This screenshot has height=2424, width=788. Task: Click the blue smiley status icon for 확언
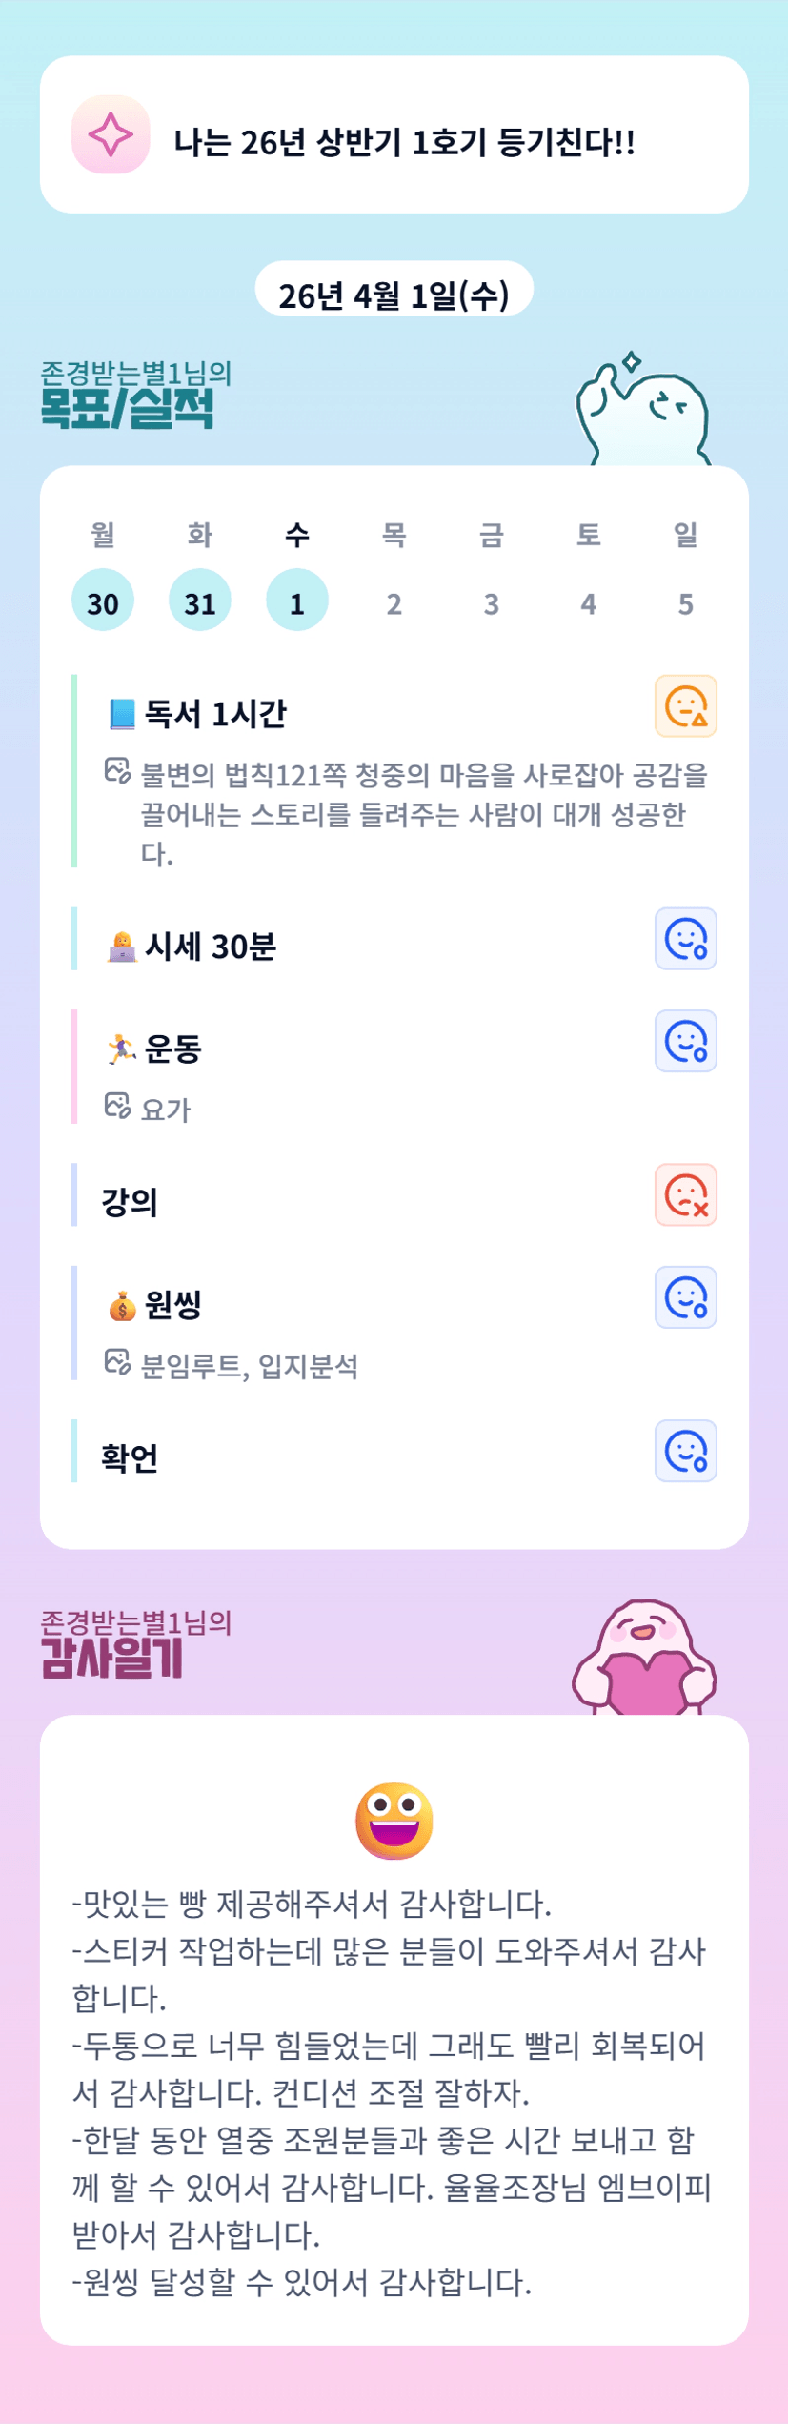(x=685, y=1451)
